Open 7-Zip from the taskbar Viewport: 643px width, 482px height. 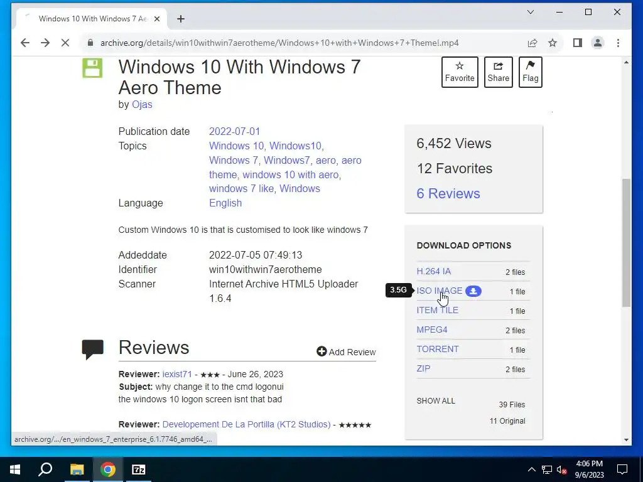139,469
